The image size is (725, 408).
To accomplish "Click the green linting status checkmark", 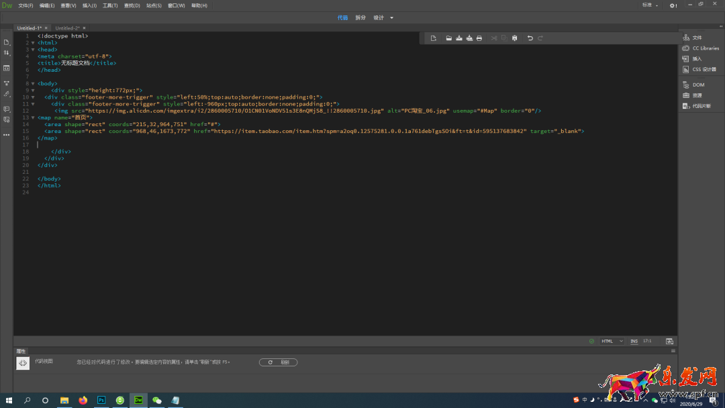I will tap(591, 341).
